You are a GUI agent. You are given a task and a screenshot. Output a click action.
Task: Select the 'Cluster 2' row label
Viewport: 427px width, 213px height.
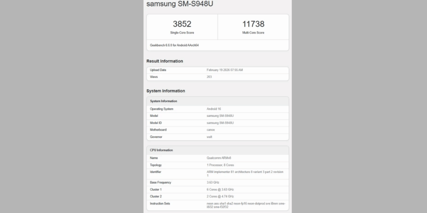156,196
